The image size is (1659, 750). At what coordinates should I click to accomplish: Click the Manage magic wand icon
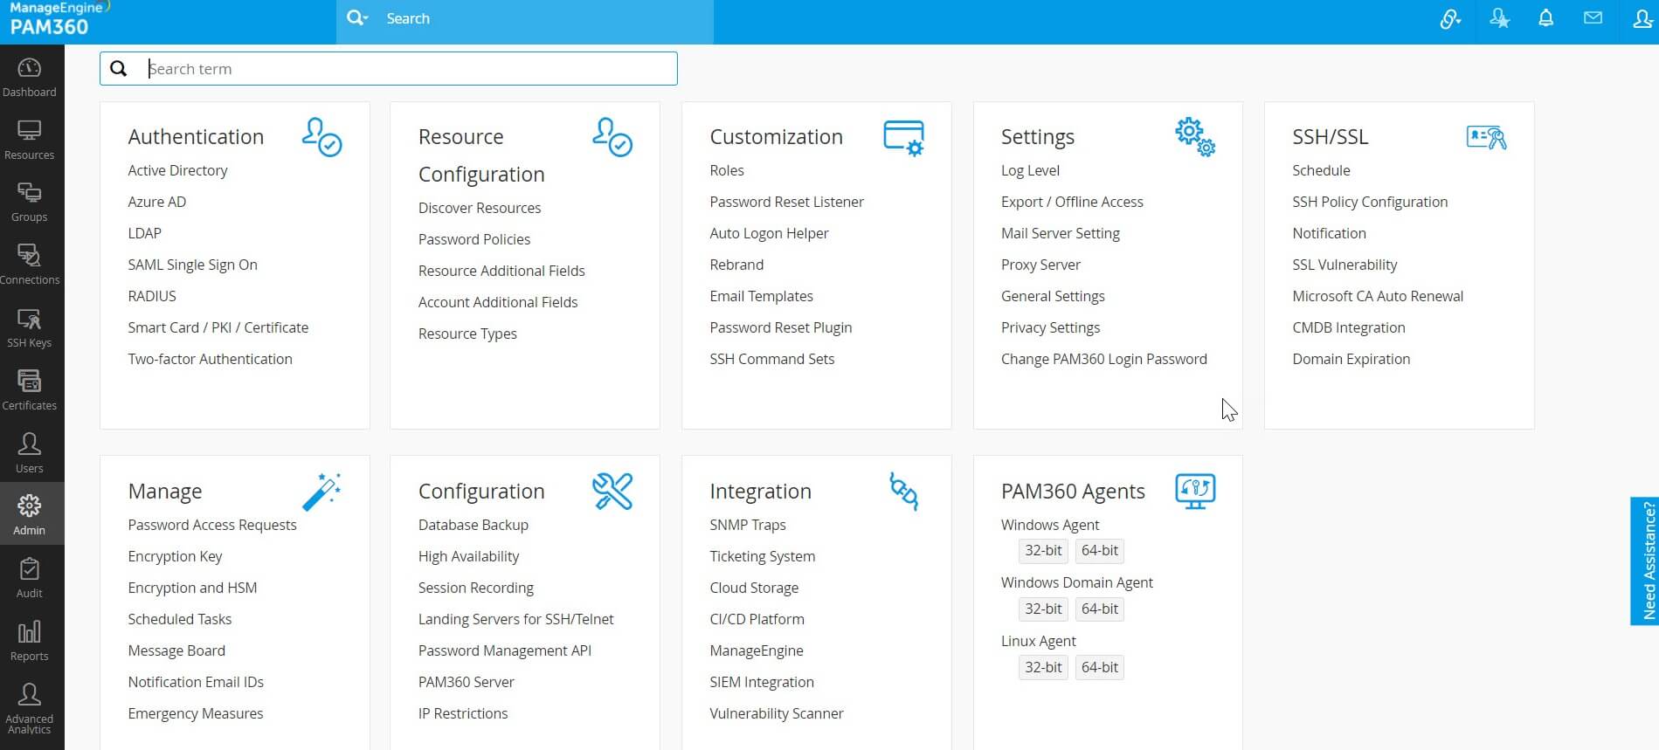321,492
